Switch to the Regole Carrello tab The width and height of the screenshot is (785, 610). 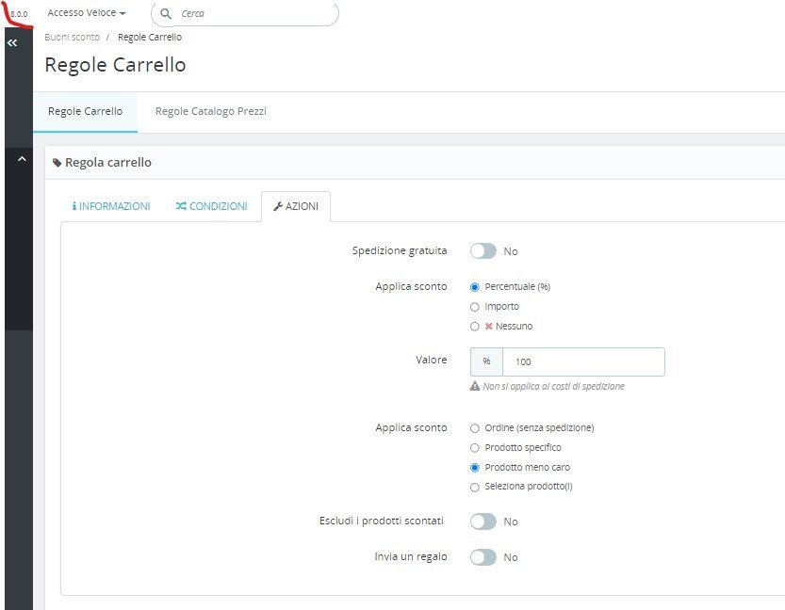pos(85,111)
